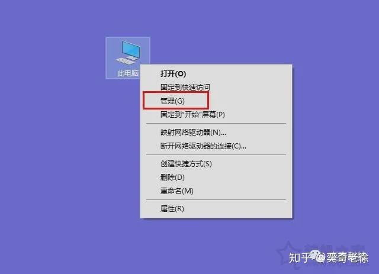Click the 此电脑 icon text label
The width and height of the screenshot is (379, 274).
pyautogui.click(x=128, y=73)
